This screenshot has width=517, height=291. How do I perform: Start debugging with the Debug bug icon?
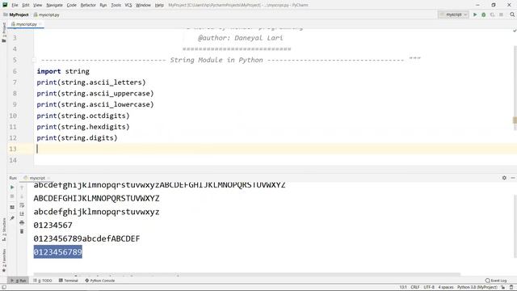[484, 15]
